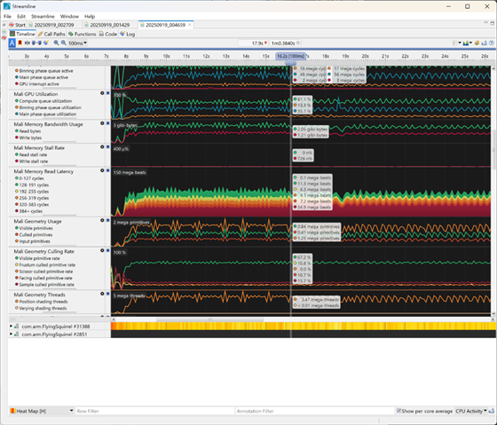
Task: Click blue square on Mali GPU Utilization header
Action: tap(107, 93)
